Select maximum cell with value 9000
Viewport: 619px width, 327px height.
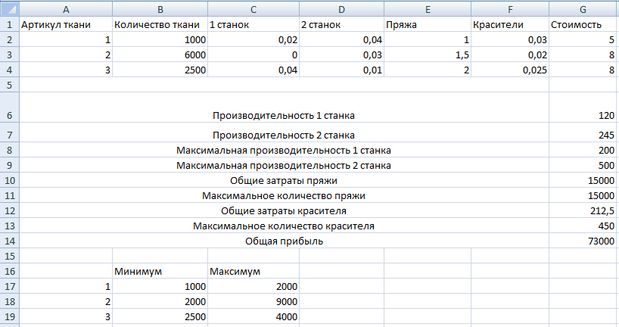coord(254,301)
